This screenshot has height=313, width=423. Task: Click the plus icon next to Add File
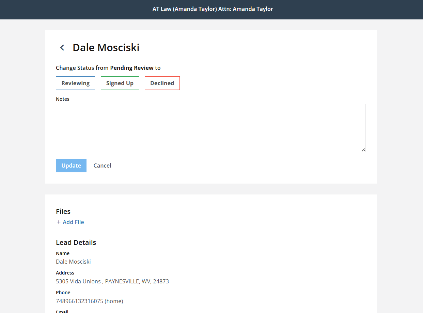tap(59, 222)
